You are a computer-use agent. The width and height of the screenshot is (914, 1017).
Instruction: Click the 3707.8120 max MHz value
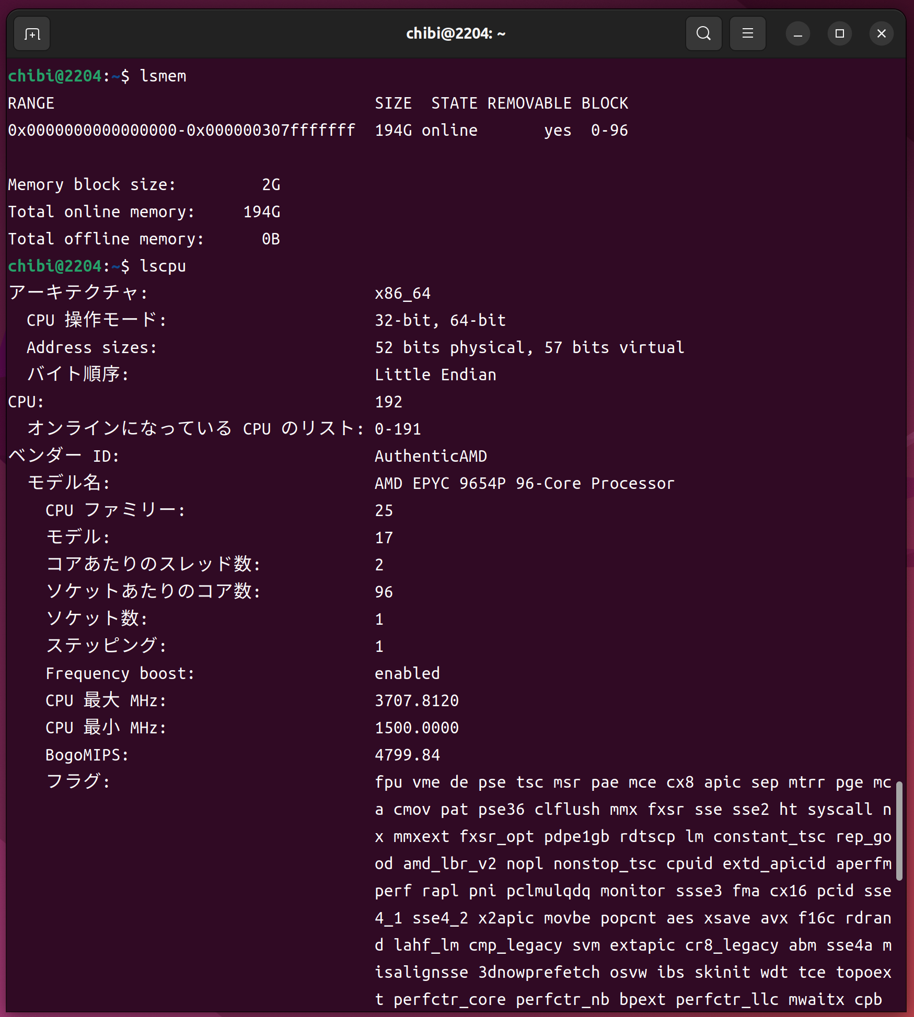tap(416, 701)
